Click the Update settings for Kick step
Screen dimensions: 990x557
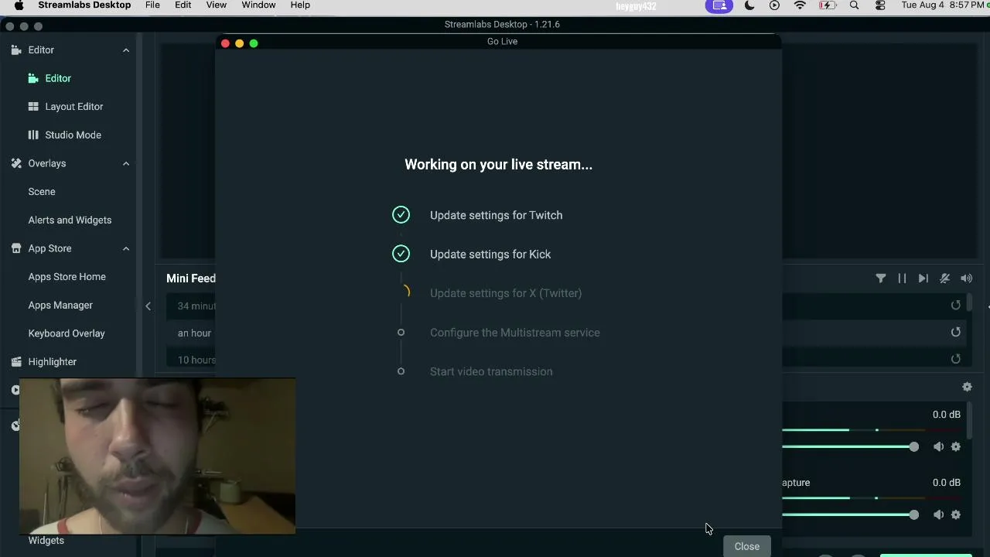pos(490,255)
